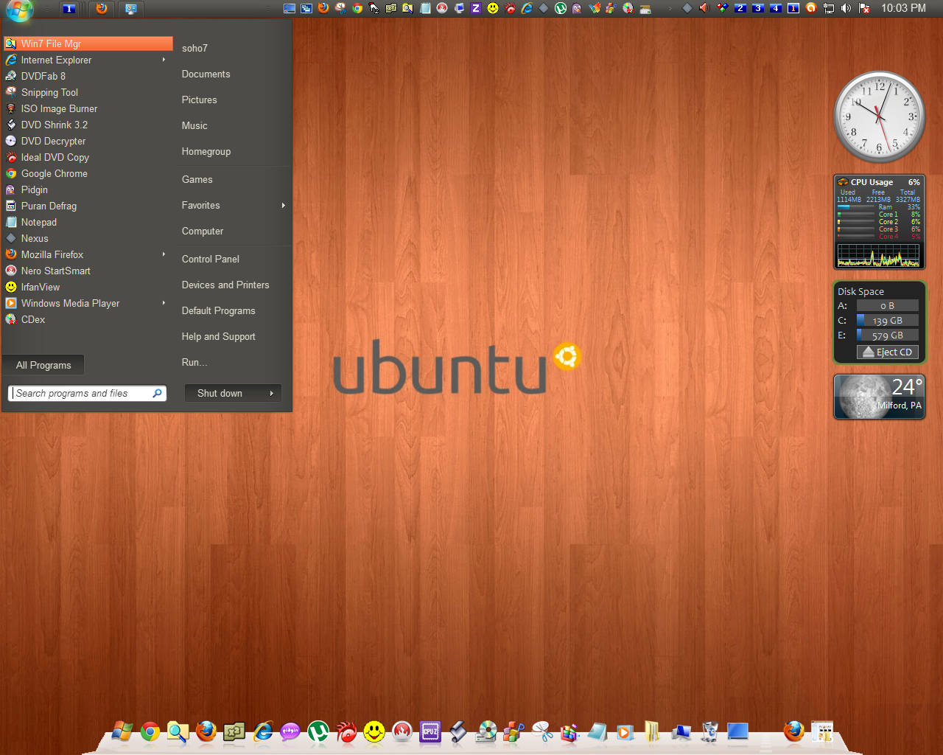
Task: Expand Mozilla Firefox jump list arrow
Action: 164,254
